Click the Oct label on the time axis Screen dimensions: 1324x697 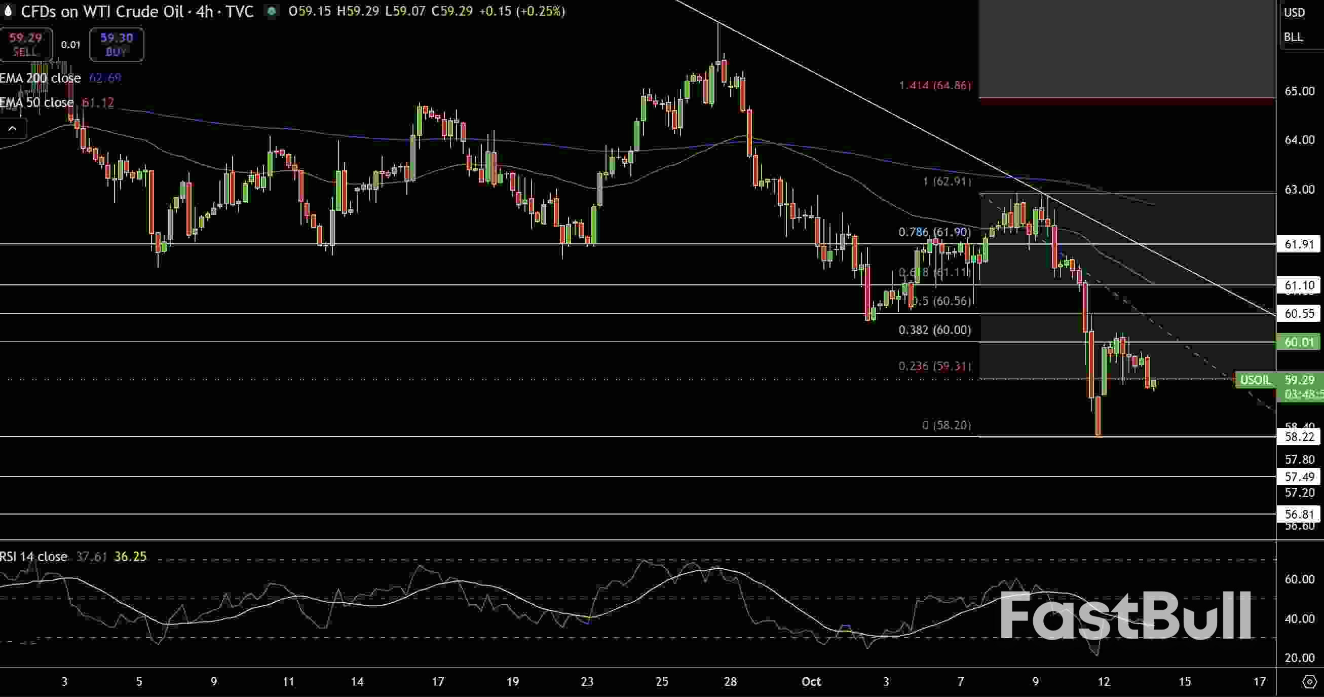(812, 682)
